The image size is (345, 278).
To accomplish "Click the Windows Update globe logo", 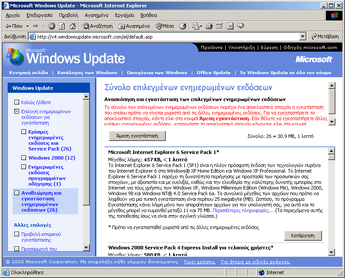I will coord(15,56).
